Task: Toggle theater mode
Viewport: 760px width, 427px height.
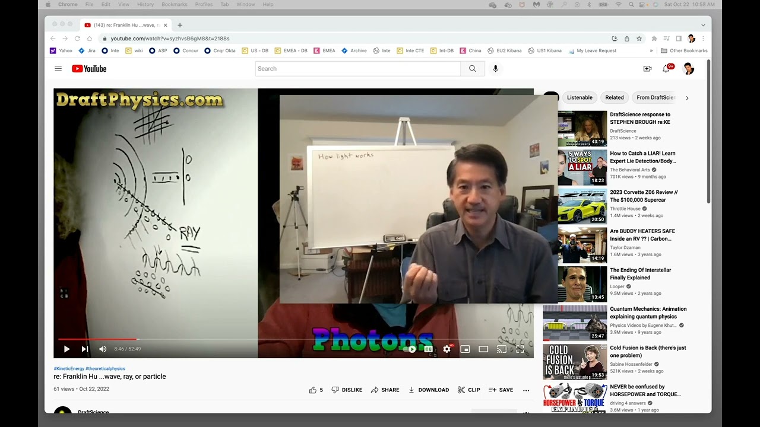Action: tap(483, 349)
